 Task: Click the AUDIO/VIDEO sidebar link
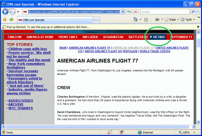(21, 100)
